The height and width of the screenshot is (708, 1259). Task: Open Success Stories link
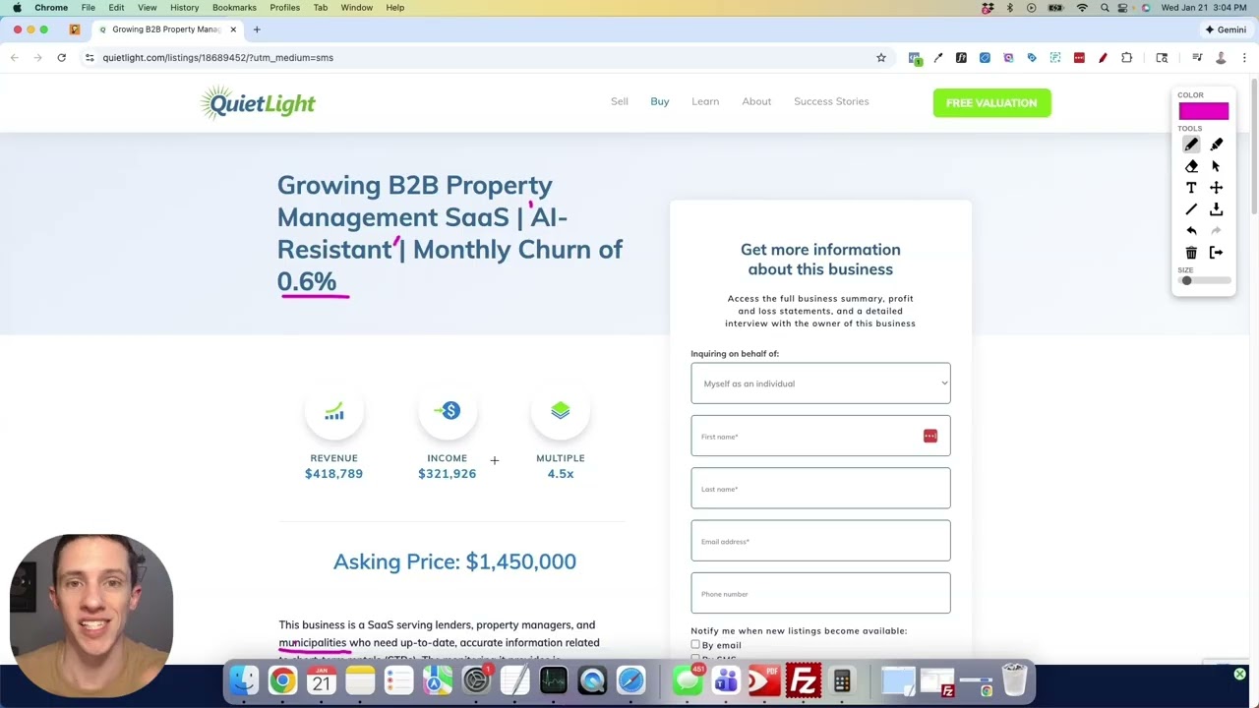(x=831, y=101)
